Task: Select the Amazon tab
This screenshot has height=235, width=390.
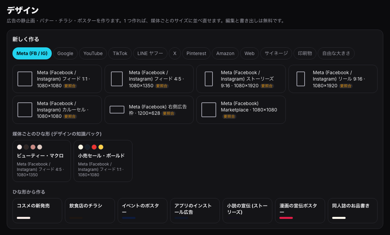Action: click(x=225, y=53)
